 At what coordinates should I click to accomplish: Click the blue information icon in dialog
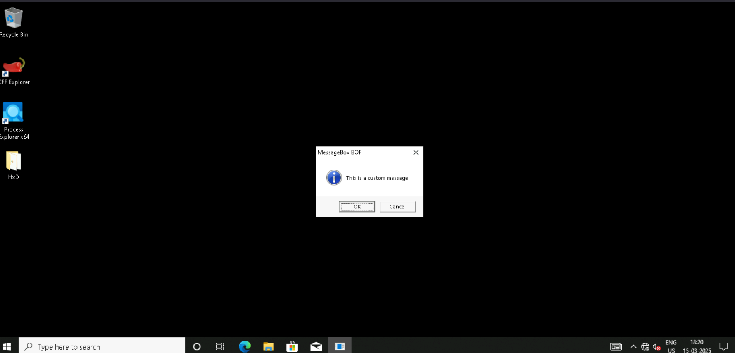(x=334, y=178)
